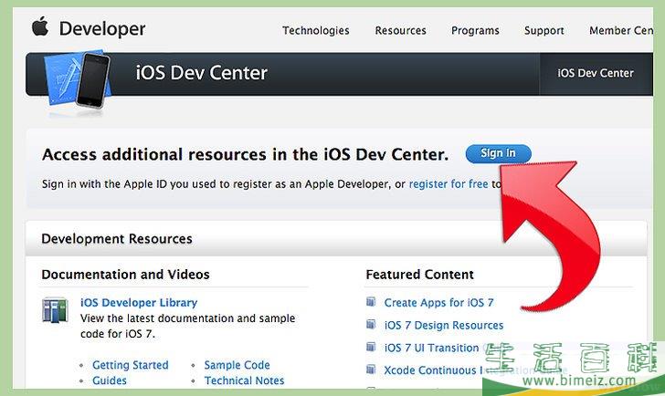
Task: Open the Programs menu
Action: pyautogui.click(x=475, y=30)
